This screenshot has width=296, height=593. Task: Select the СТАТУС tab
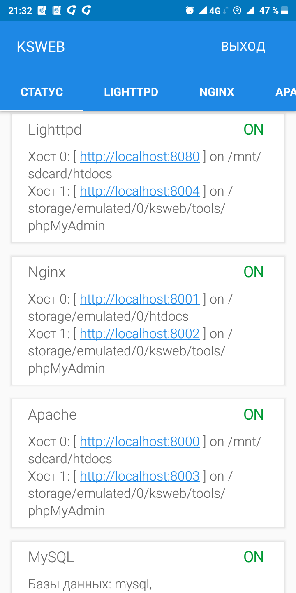coord(42,92)
